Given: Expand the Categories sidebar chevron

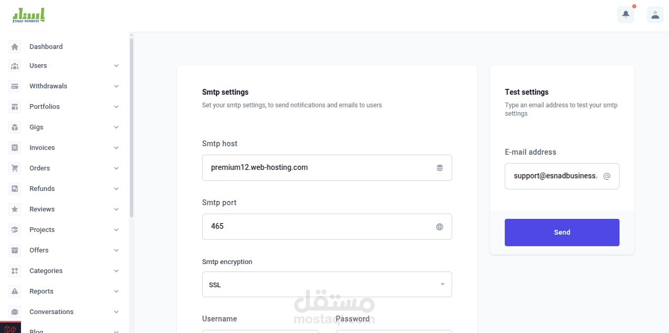Looking at the screenshot, I should click(116, 271).
